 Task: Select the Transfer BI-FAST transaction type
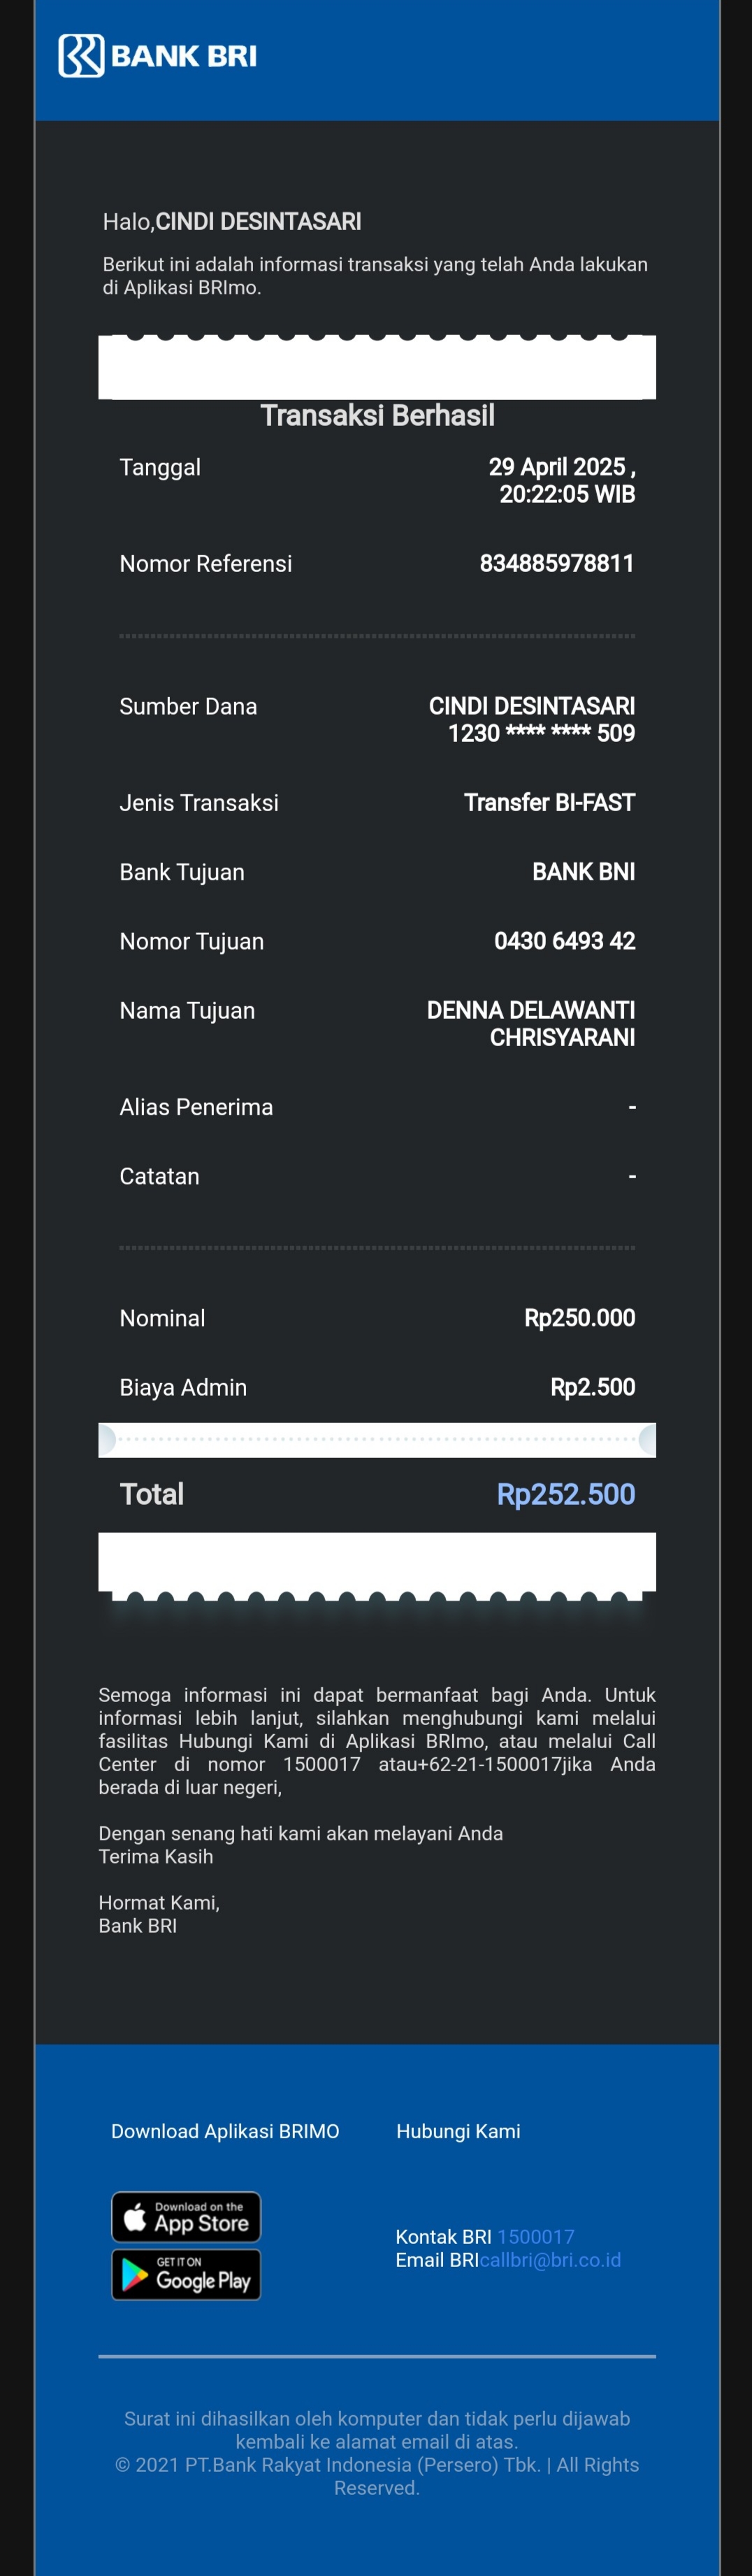coord(550,803)
